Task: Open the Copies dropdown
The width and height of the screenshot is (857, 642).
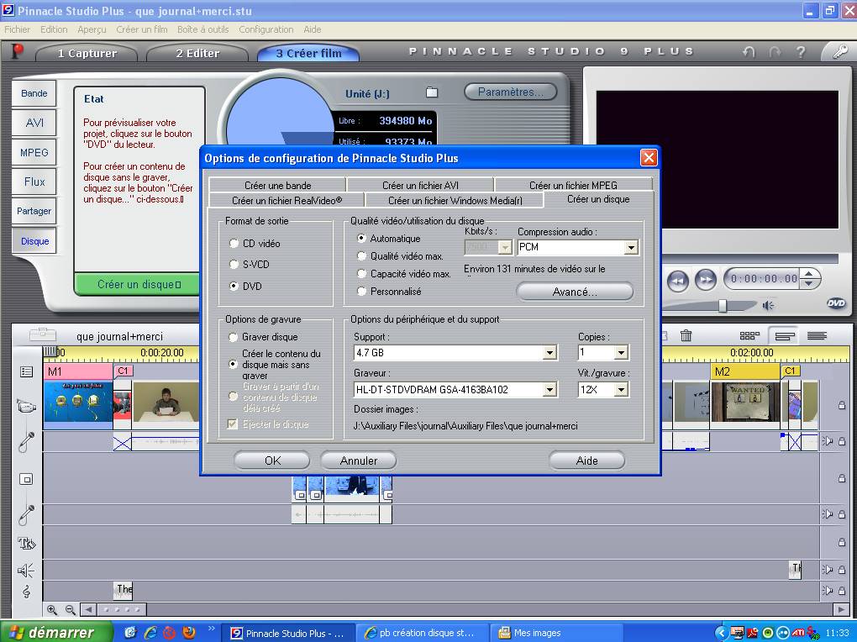Action: click(x=621, y=353)
